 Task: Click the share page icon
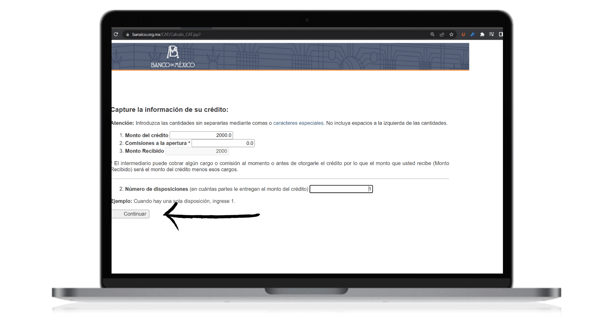(x=442, y=34)
